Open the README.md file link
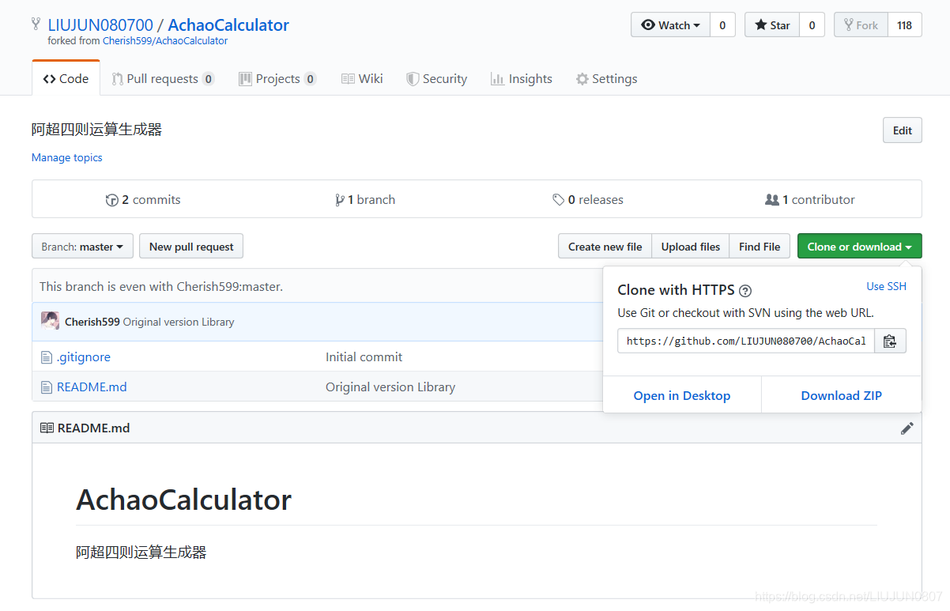Image resolution: width=950 pixels, height=611 pixels. 92,387
